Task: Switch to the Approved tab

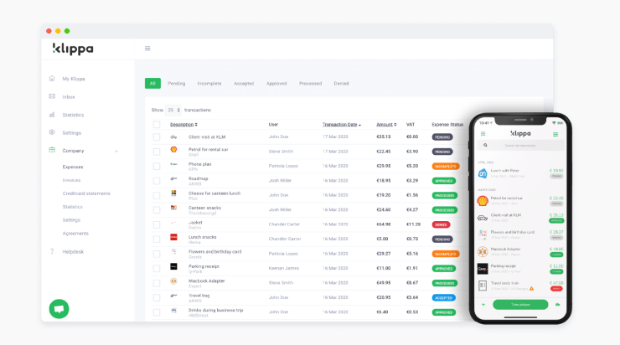Action: pos(276,84)
